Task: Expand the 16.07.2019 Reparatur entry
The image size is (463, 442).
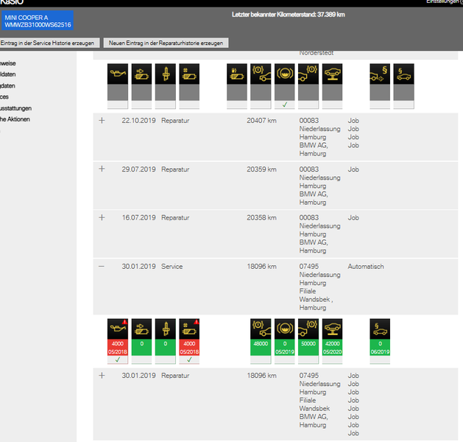Action: click(102, 217)
